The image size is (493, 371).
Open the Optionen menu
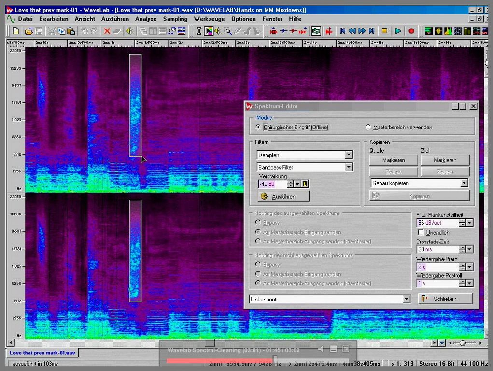pyautogui.click(x=244, y=19)
